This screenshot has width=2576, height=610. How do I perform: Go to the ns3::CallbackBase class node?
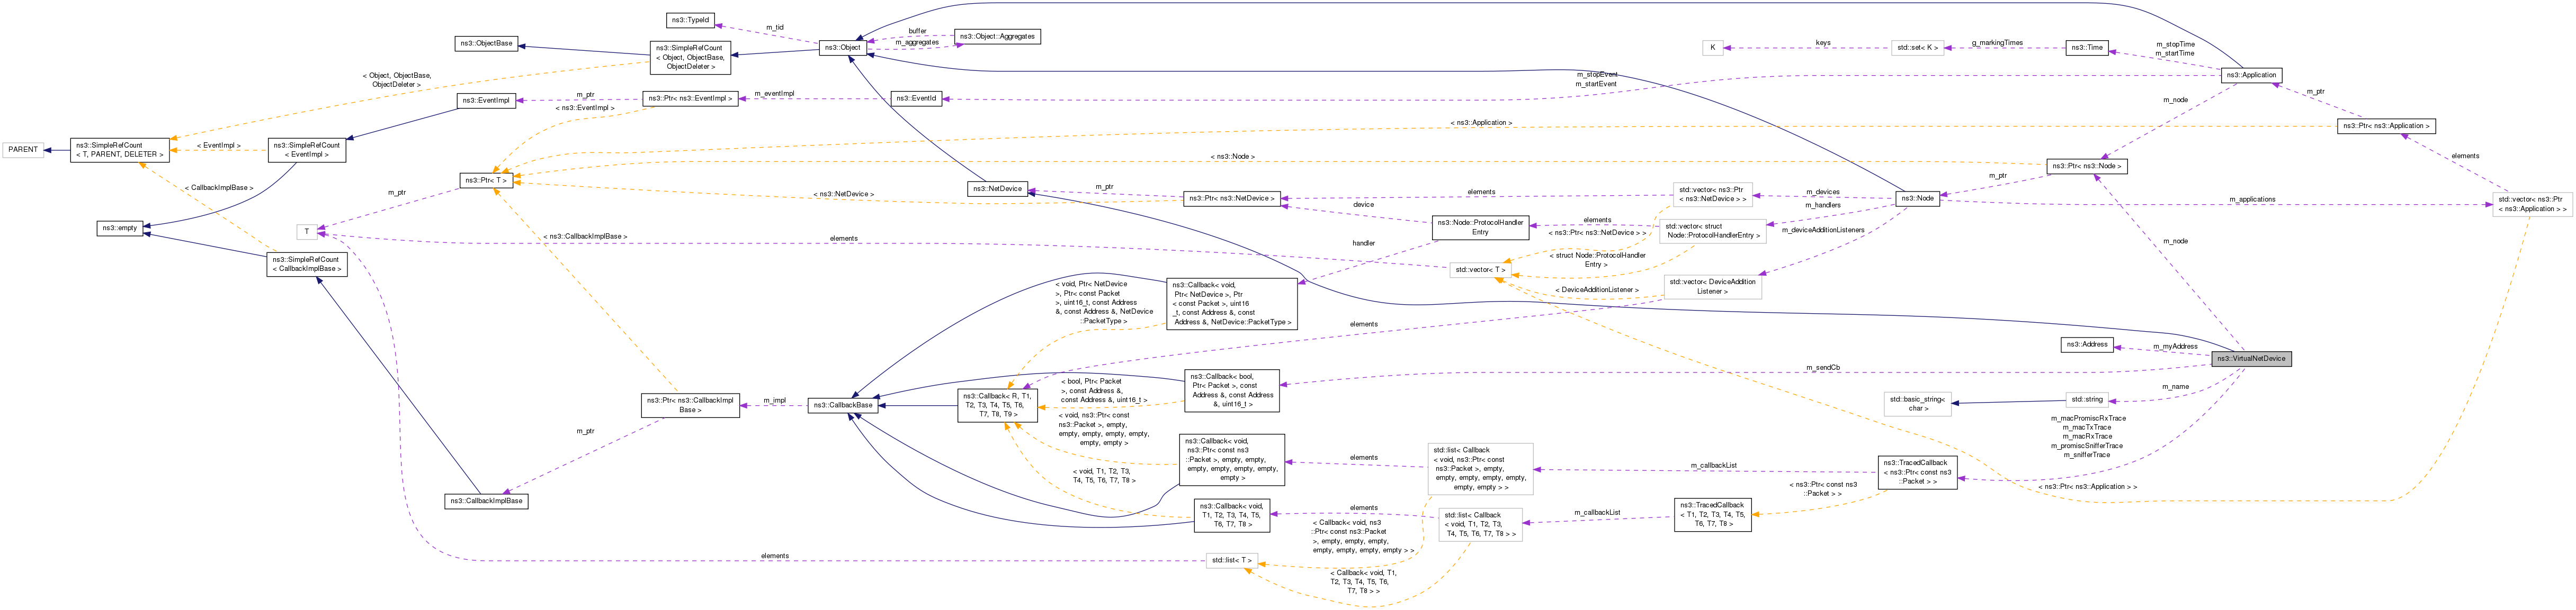coord(842,404)
